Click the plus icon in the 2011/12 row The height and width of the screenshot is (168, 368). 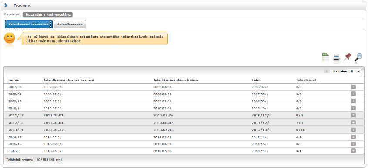coord(354,115)
